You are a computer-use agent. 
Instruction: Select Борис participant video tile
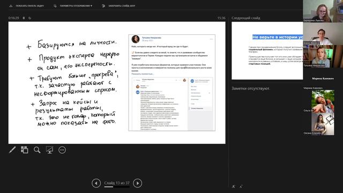pos(323,34)
